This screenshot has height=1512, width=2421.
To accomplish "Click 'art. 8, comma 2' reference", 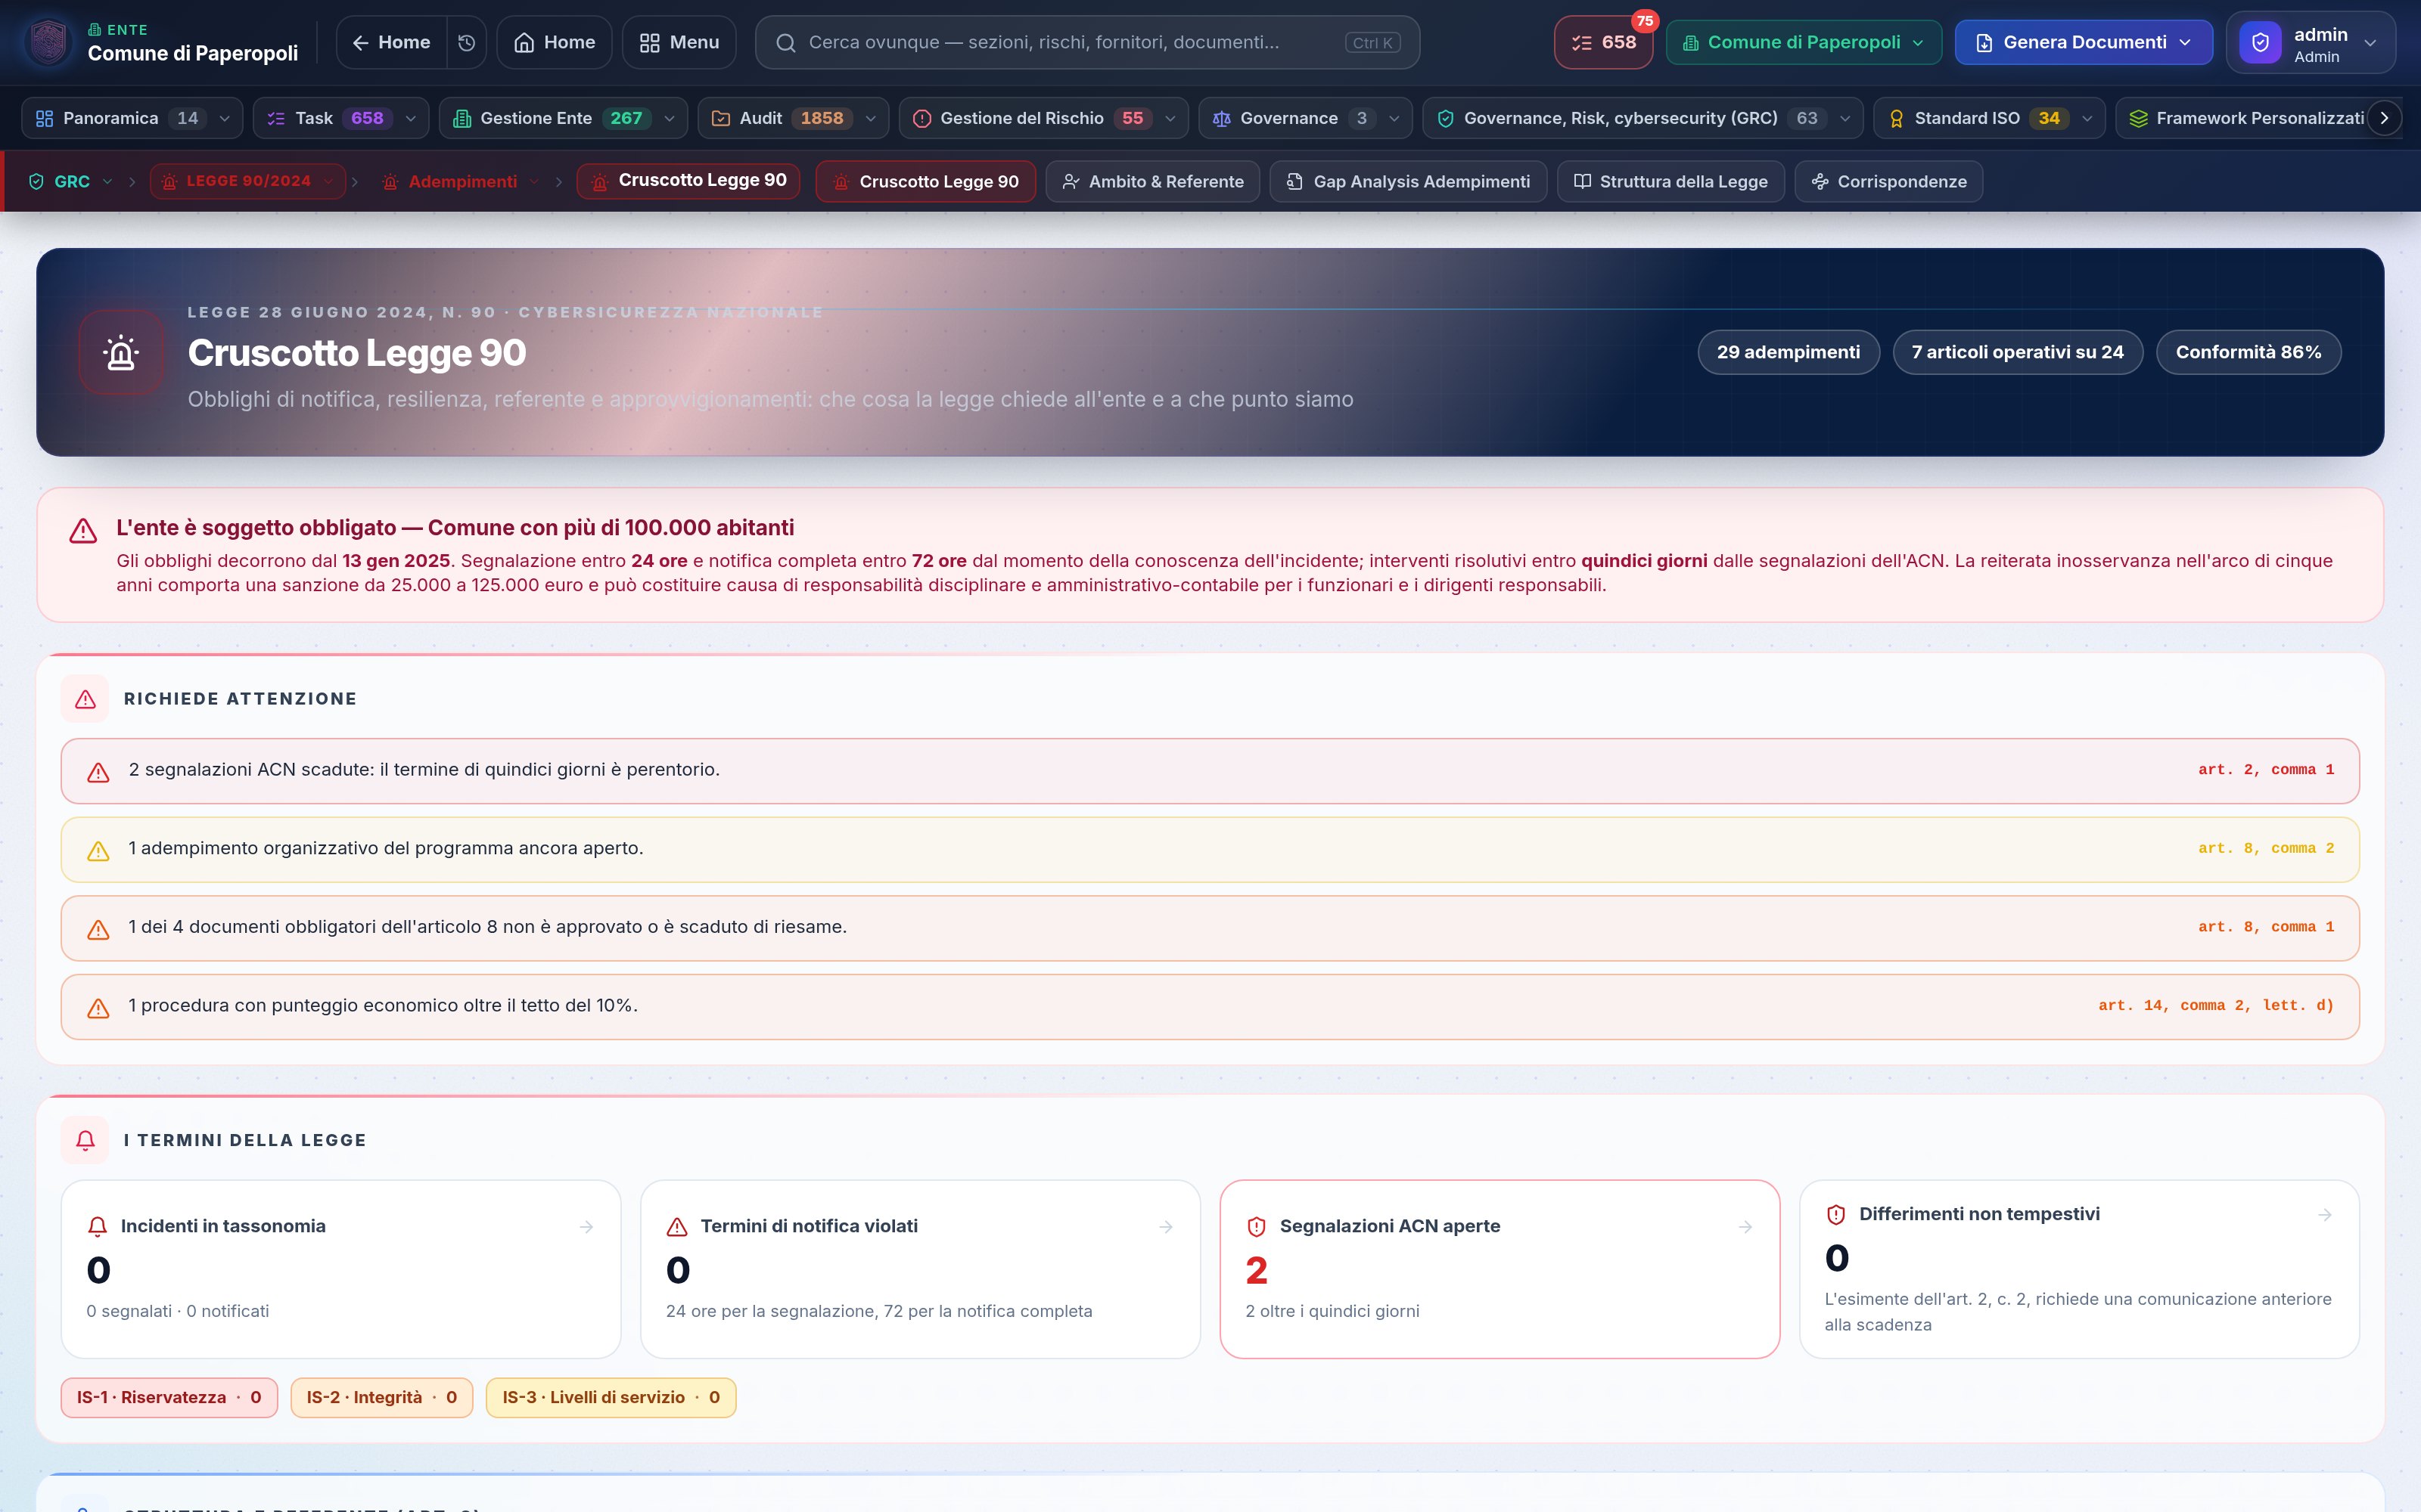I will [2266, 849].
